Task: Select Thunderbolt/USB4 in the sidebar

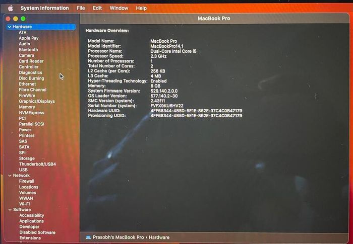Action: 37,164
